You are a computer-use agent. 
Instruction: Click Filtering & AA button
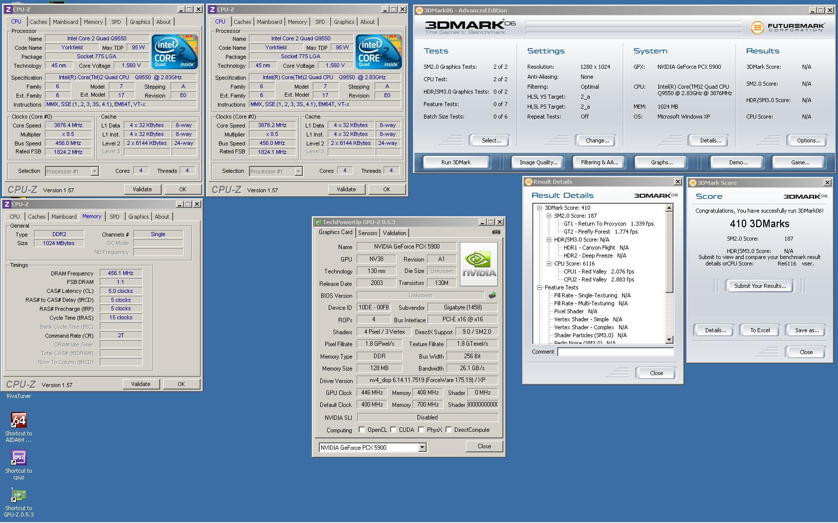pyautogui.click(x=599, y=162)
